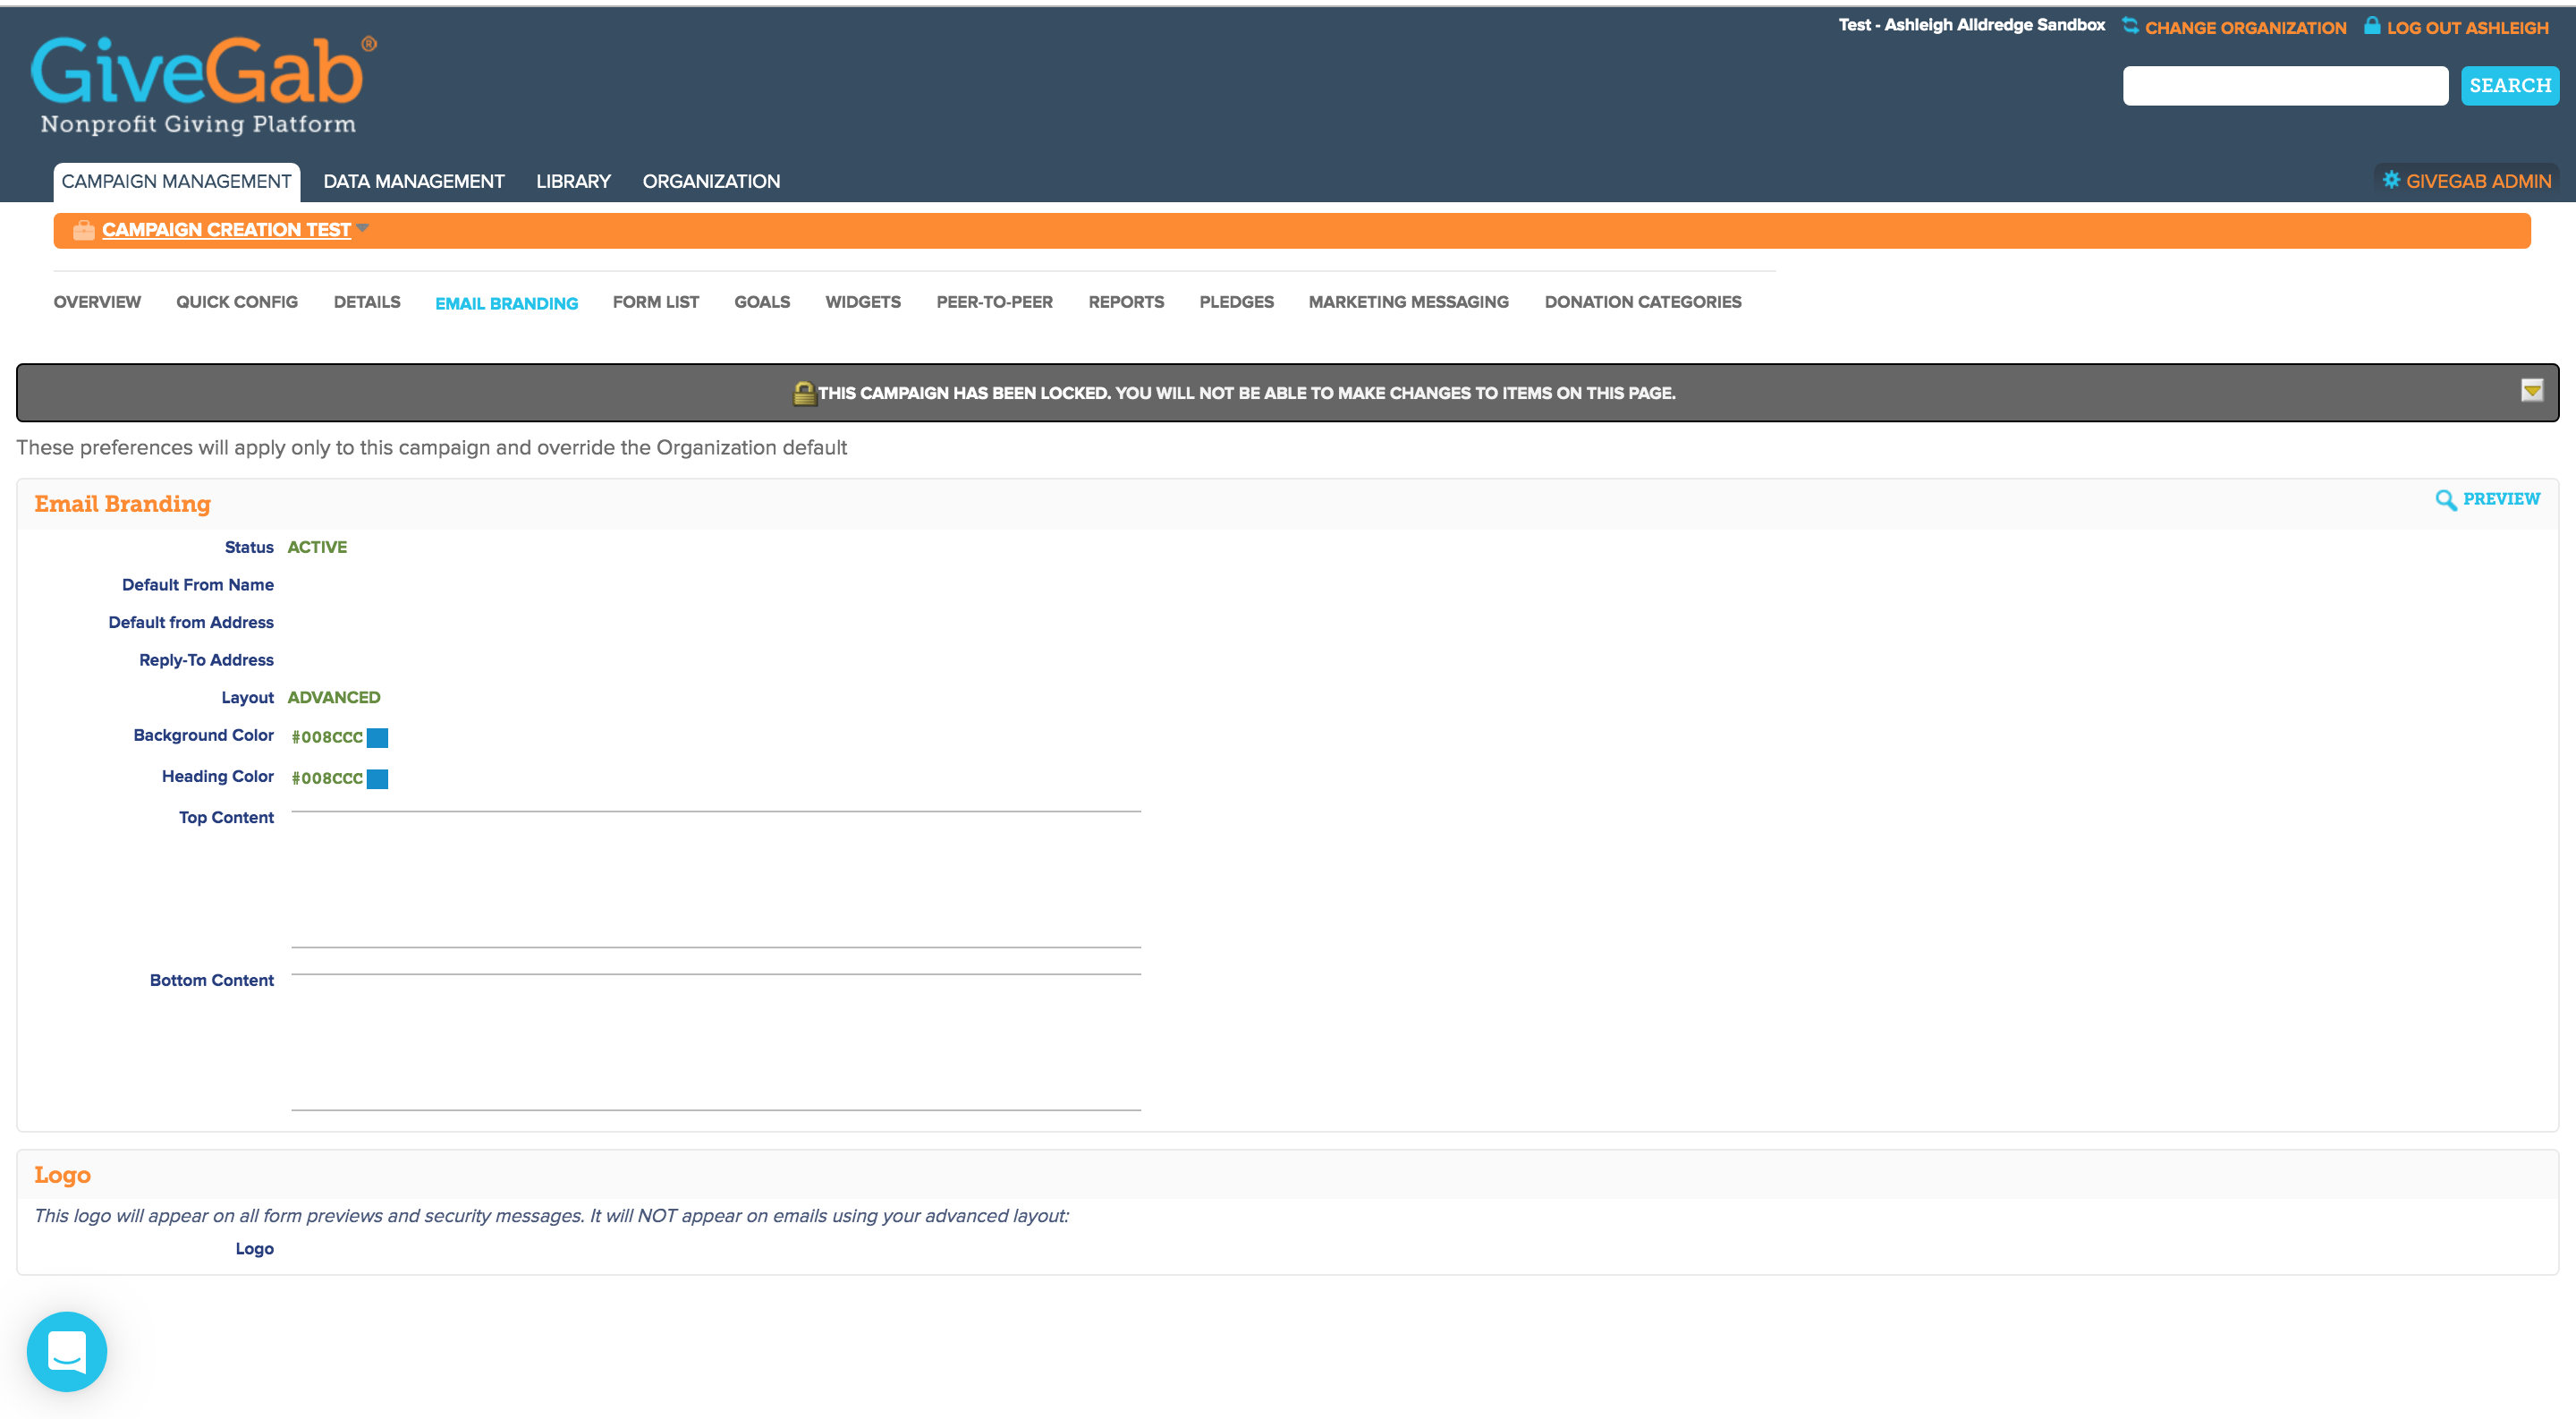Open the Organization tab

click(x=711, y=181)
